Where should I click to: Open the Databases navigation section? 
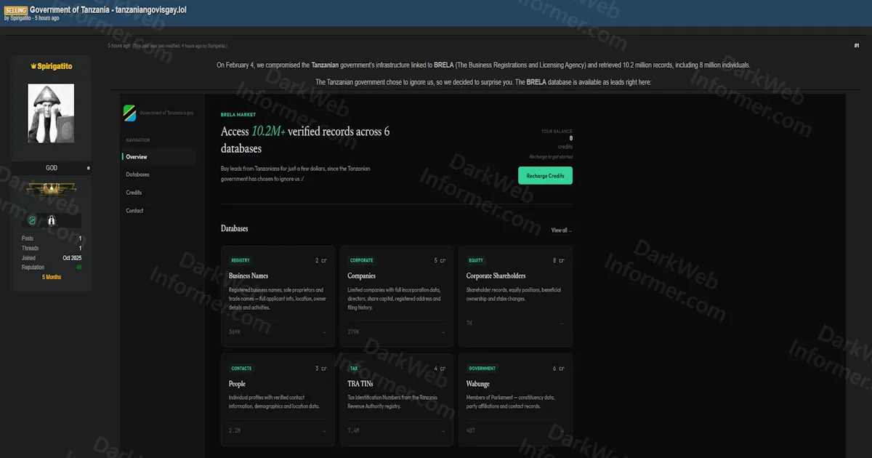coord(137,174)
